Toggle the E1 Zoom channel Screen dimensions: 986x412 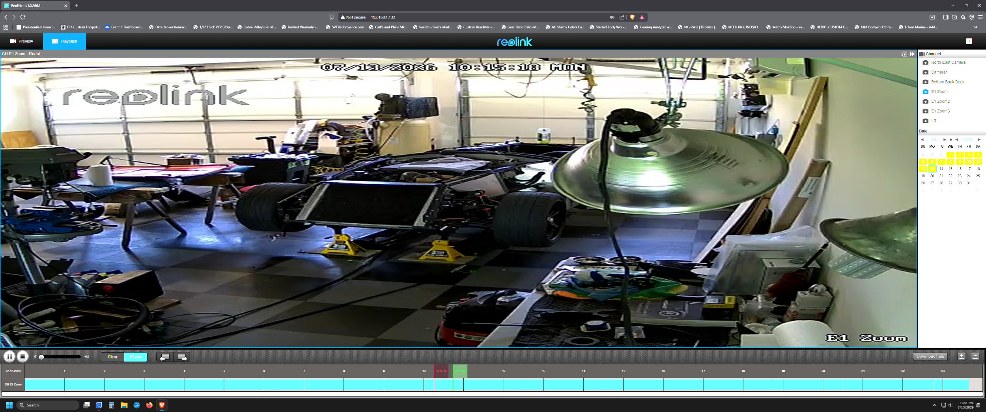point(939,92)
